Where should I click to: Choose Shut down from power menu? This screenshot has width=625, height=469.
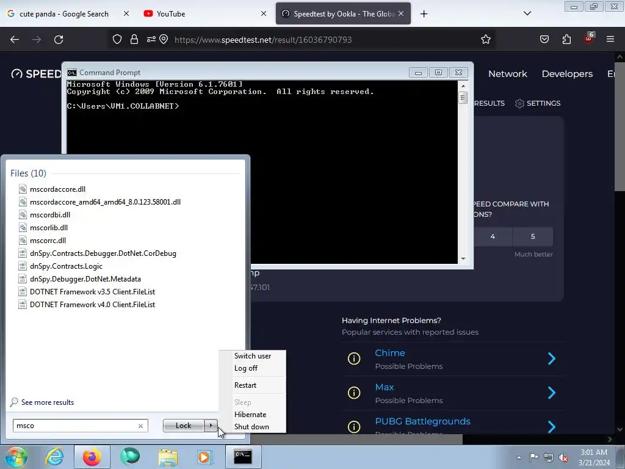pos(251,427)
